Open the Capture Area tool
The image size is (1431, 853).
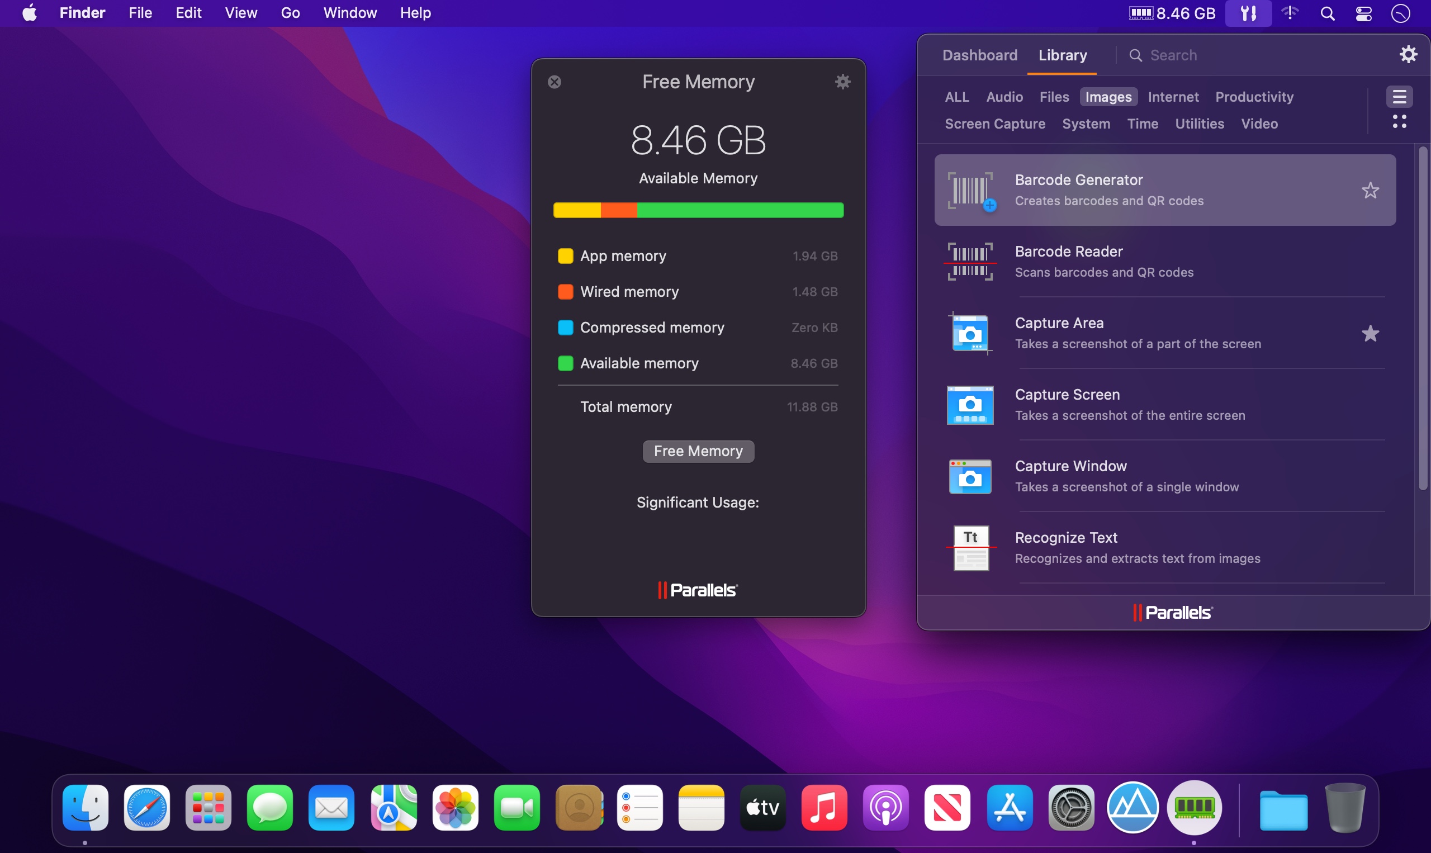[1165, 332]
